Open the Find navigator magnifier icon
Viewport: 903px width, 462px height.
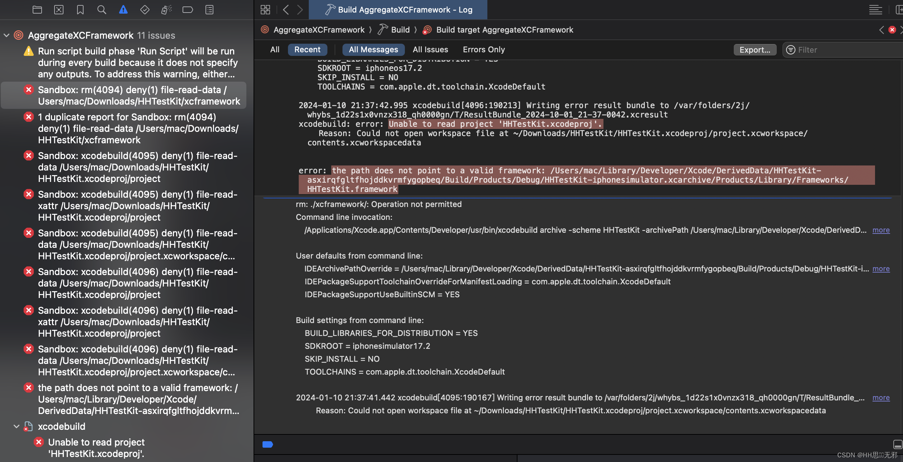102,10
